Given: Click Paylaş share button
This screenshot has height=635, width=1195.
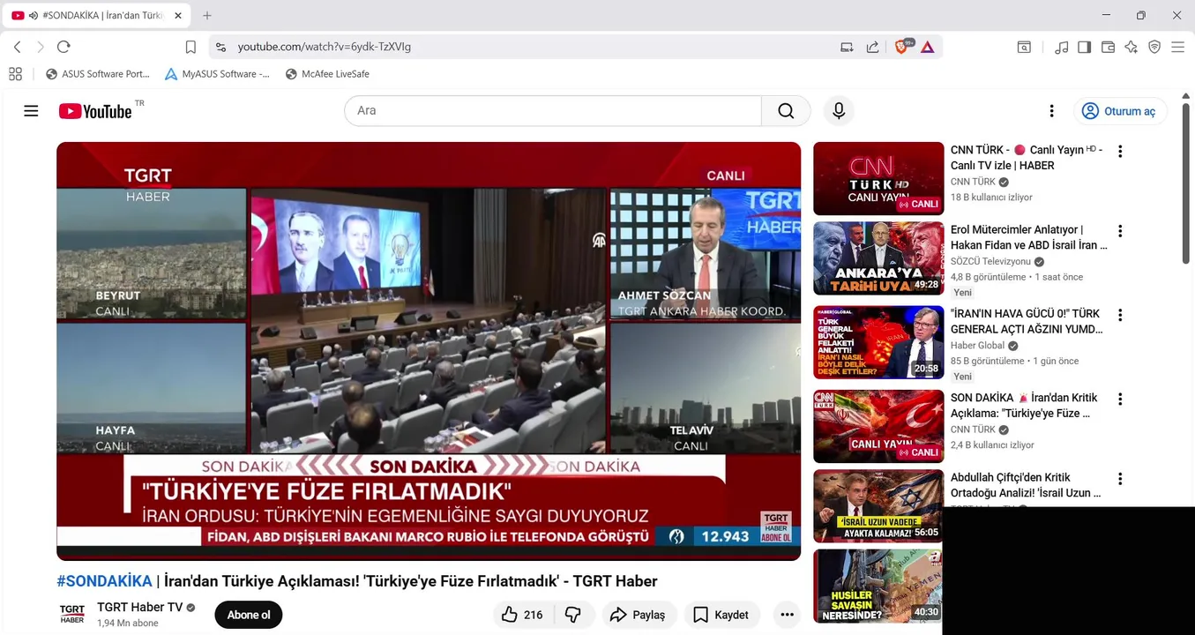Looking at the screenshot, I should click(639, 615).
